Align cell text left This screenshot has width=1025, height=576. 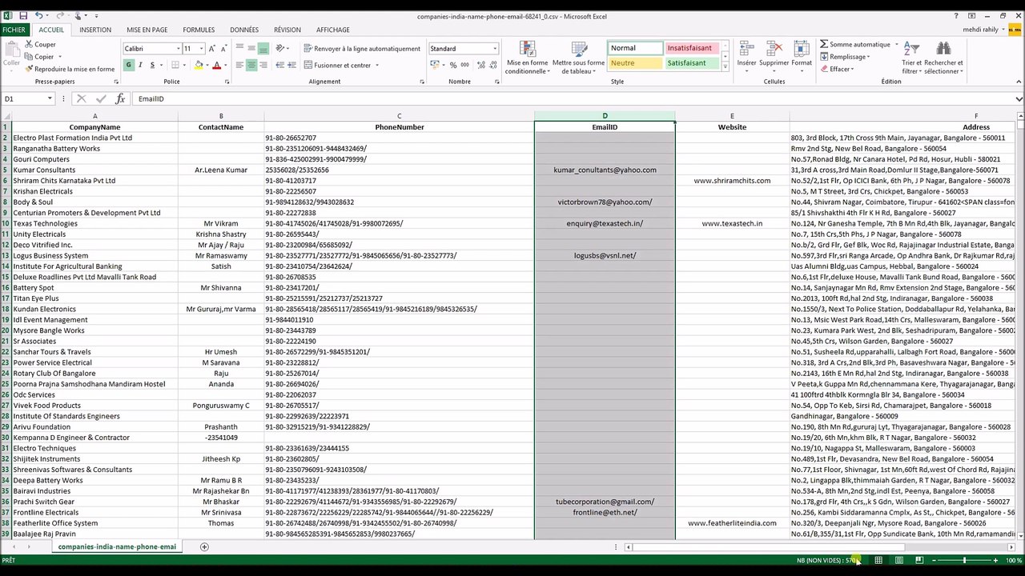[239, 65]
